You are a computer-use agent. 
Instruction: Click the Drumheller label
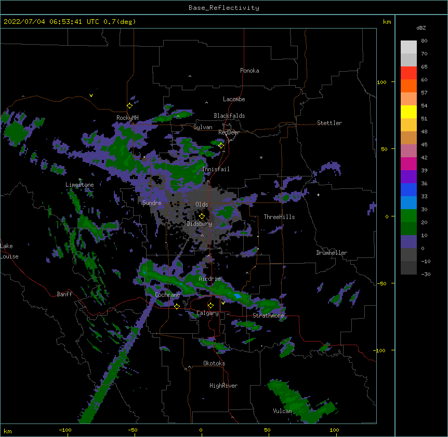pos(332,253)
